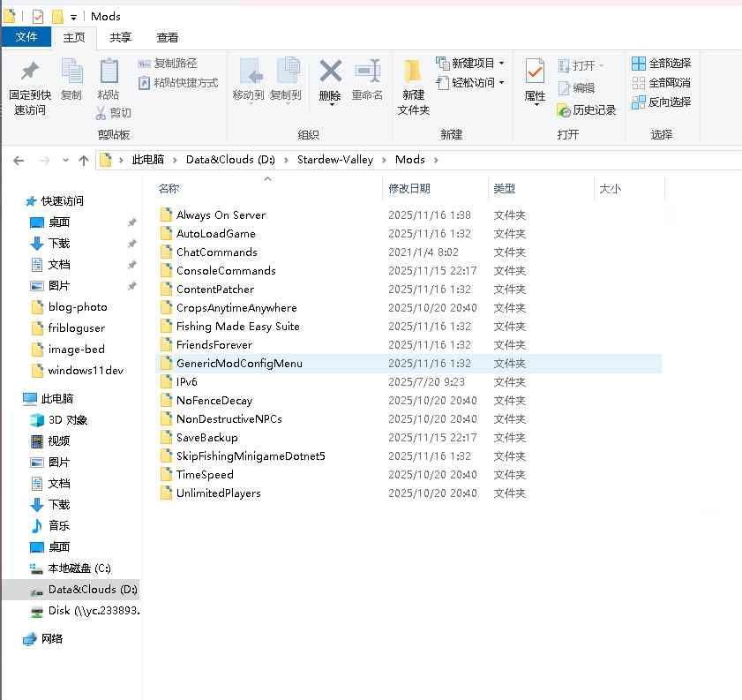Click 全部选择 select all option
This screenshot has width=742, height=700.
tap(661, 64)
